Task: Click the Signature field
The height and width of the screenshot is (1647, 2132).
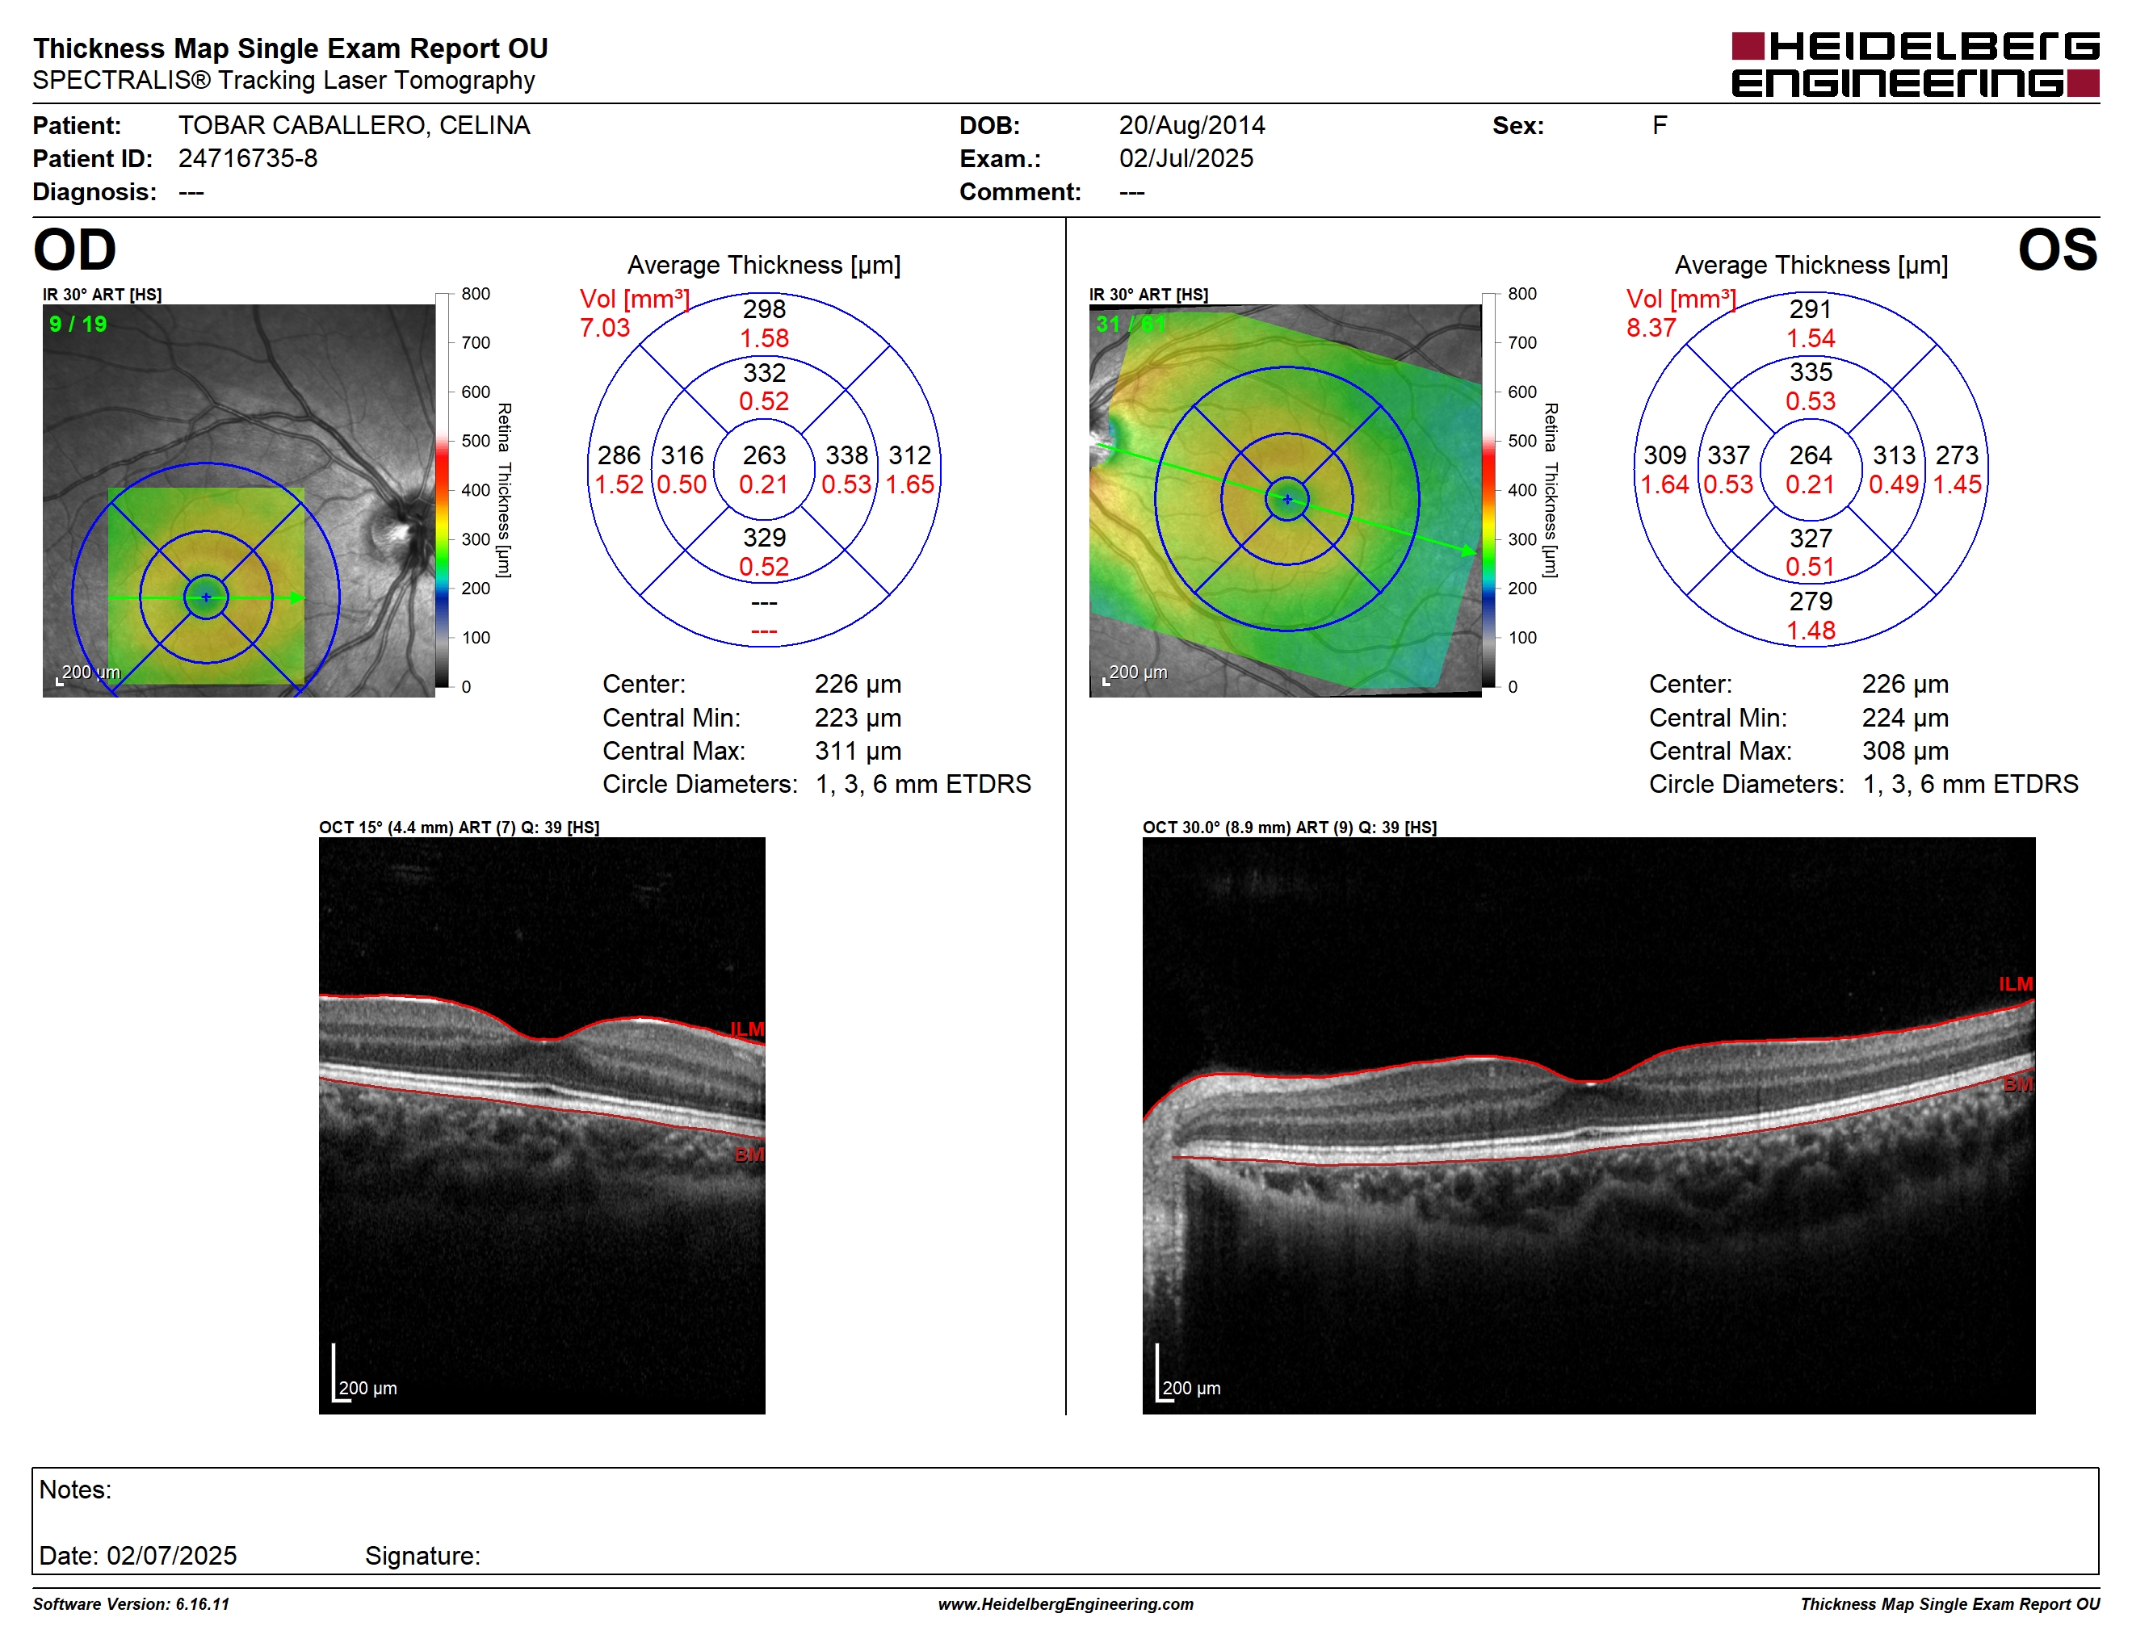Action: coord(422,1557)
